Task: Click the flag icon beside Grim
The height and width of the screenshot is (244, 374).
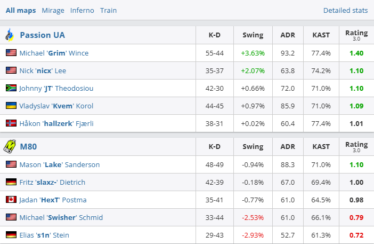Action: [11, 53]
